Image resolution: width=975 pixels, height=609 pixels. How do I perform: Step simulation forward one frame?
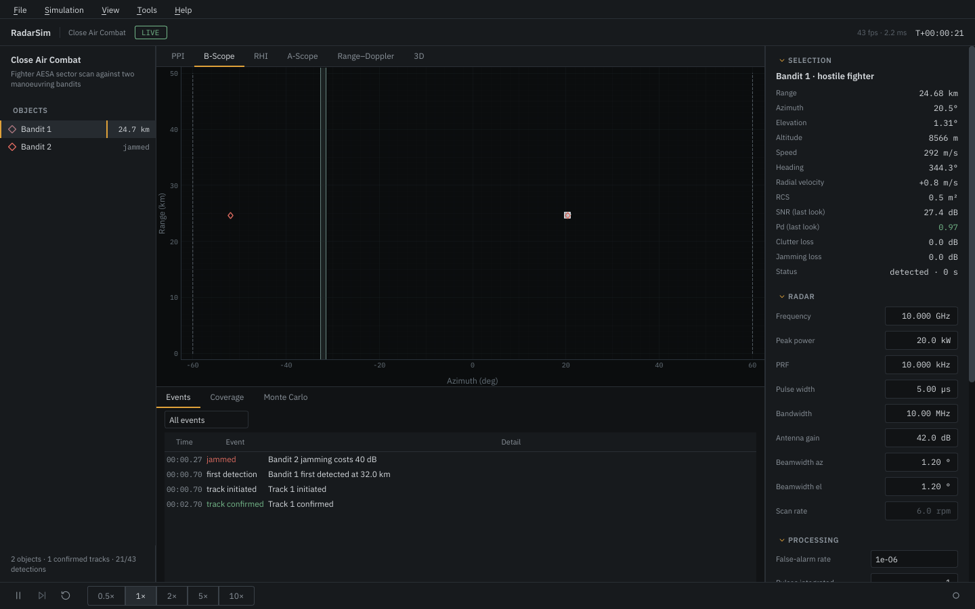point(42,595)
